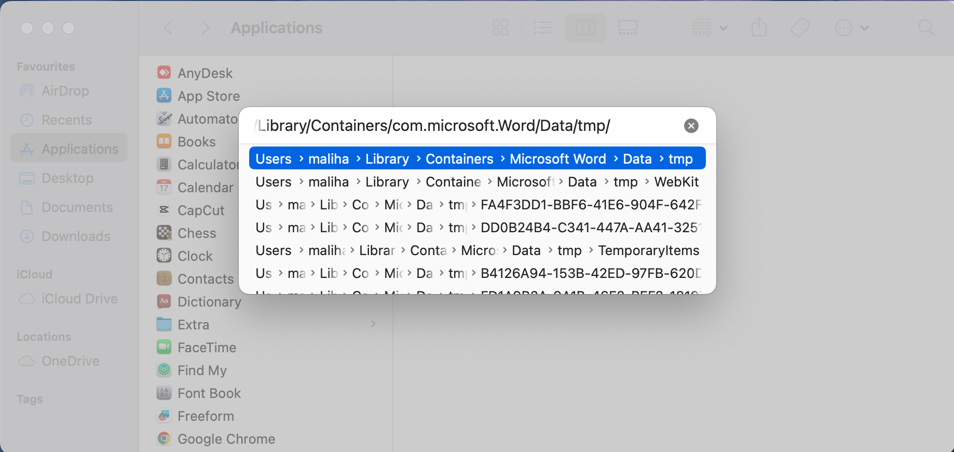Switch to icon view
Viewport: 954px width, 452px height.
click(x=500, y=28)
